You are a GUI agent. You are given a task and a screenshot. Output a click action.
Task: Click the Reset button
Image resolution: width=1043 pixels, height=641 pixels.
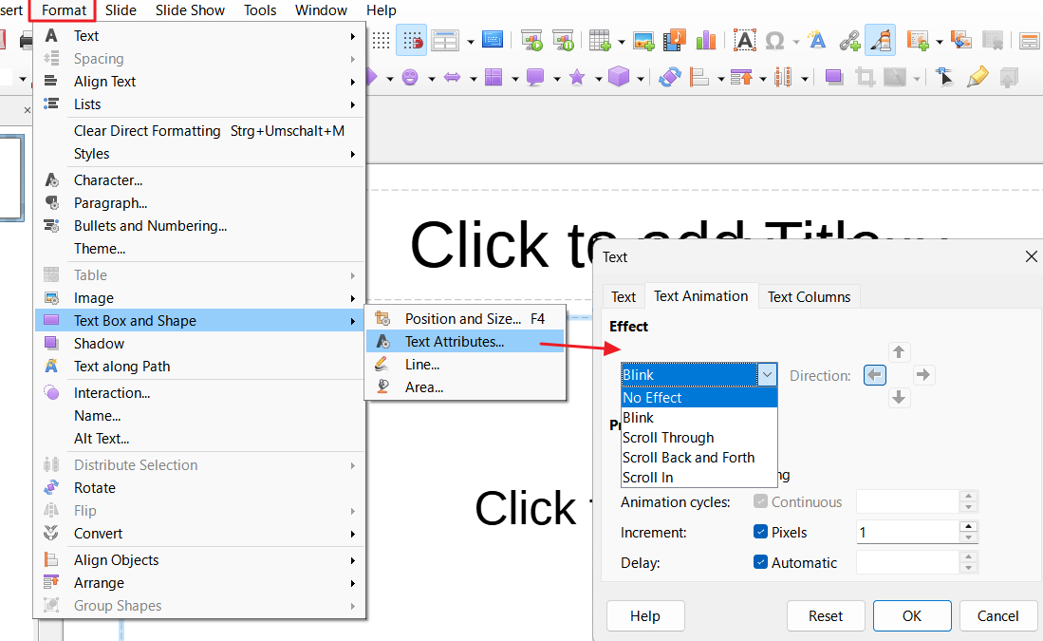pyautogui.click(x=826, y=615)
